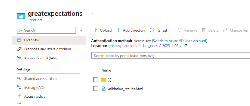Sort by the Name column header
The width and height of the screenshot is (250, 106).
coord(106,70)
